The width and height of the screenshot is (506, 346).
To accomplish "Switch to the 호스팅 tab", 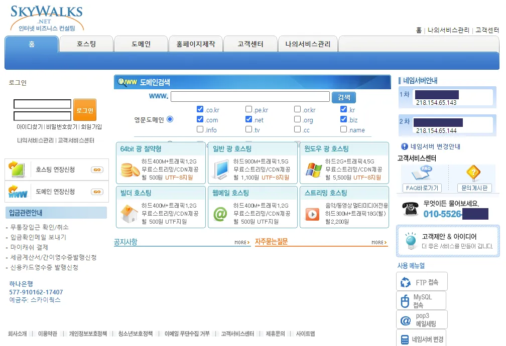I will (x=86, y=44).
